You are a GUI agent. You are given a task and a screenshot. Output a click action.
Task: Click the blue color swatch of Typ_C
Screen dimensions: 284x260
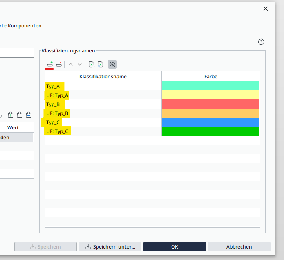[x=210, y=122]
